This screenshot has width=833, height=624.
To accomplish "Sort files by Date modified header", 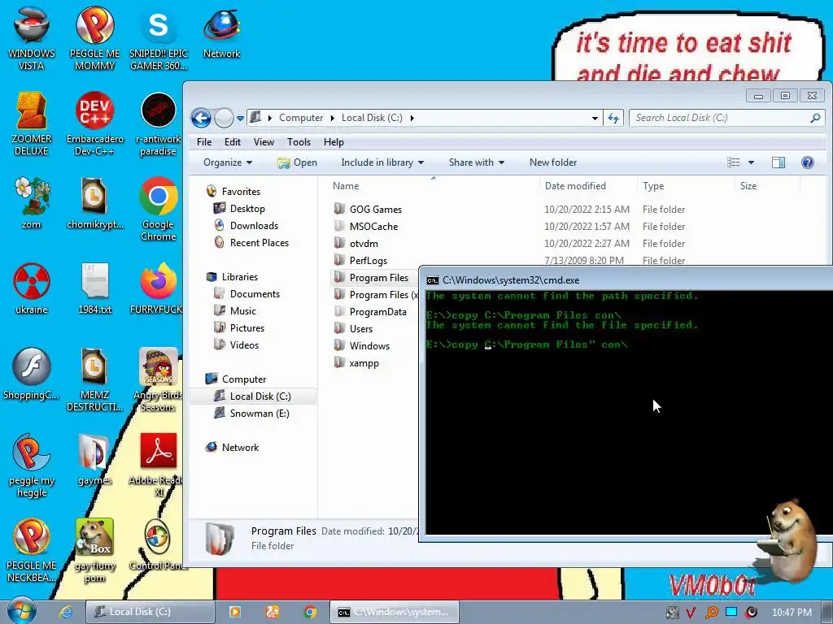I will [x=588, y=186].
